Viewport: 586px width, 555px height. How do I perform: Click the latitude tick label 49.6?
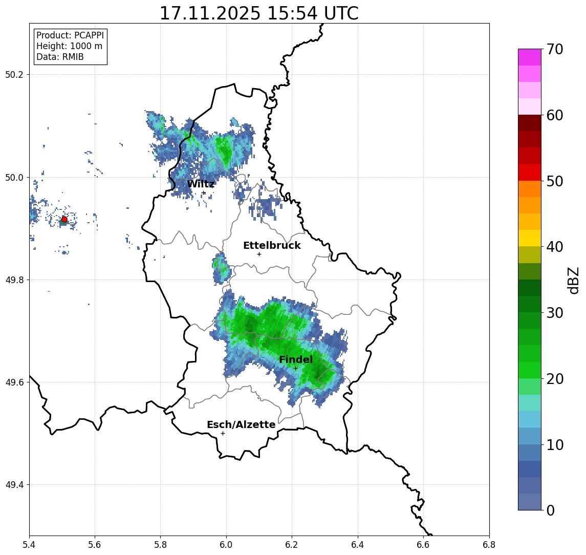[x=14, y=382]
